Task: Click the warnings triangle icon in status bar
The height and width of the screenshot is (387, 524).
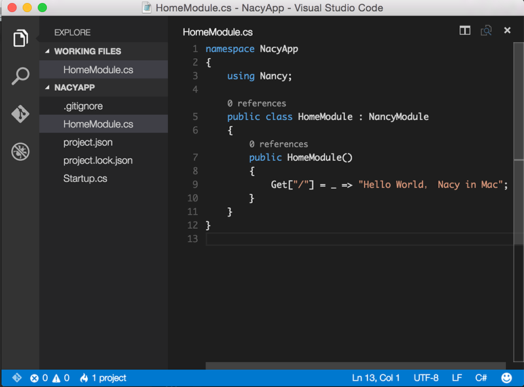Action: click(56, 379)
